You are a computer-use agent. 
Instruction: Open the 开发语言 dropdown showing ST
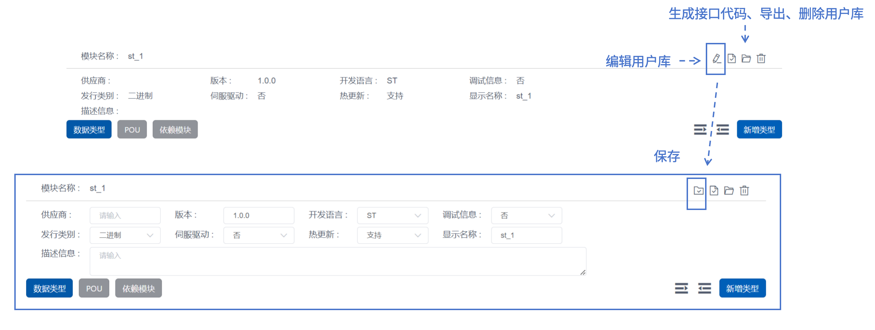pyautogui.click(x=392, y=216)
